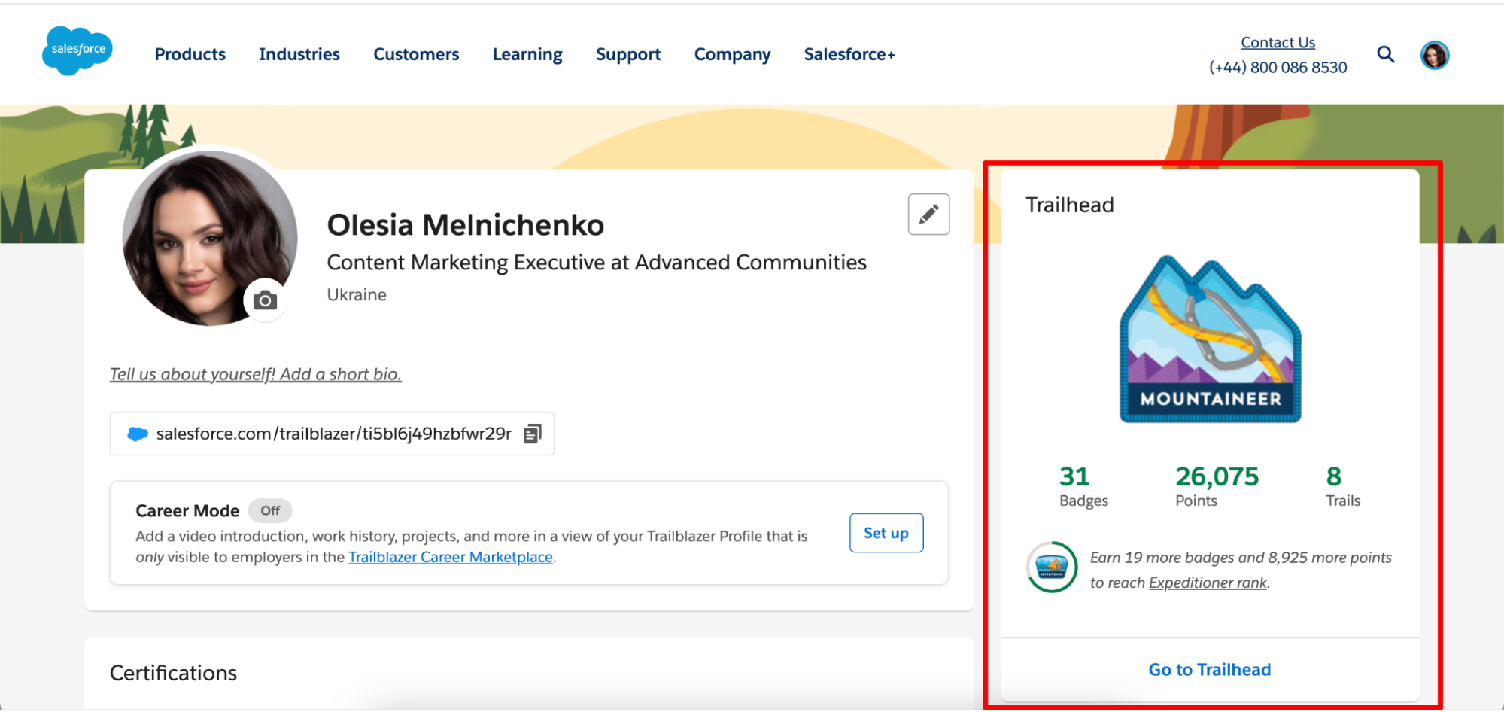
Task: Expand the Industries menu
Action: point(299,54)
